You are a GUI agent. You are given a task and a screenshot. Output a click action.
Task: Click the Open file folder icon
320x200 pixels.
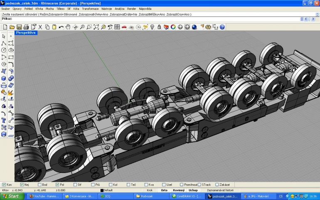coord(12,27)
